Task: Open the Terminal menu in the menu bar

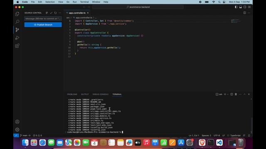Action: tap(84, 2)
